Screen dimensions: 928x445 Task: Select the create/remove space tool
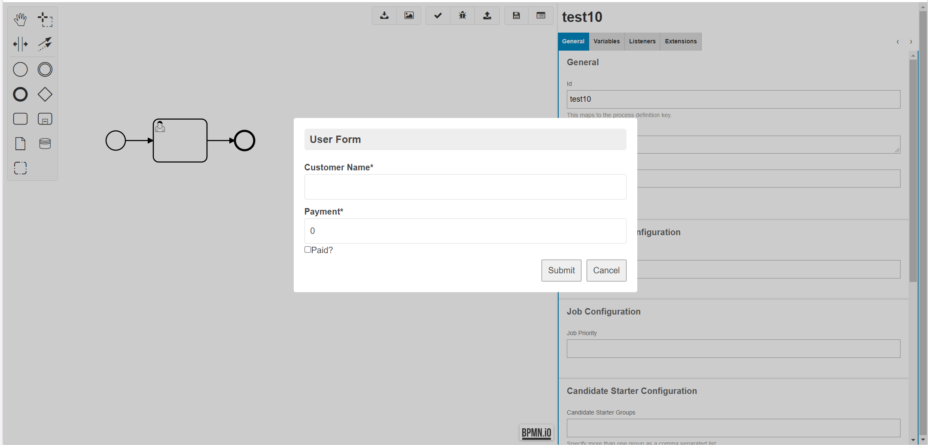coord(20,44)
